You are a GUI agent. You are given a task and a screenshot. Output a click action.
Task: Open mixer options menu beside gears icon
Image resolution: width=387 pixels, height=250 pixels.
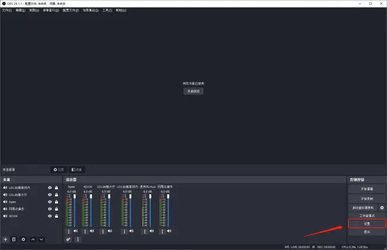coord(77,239)
